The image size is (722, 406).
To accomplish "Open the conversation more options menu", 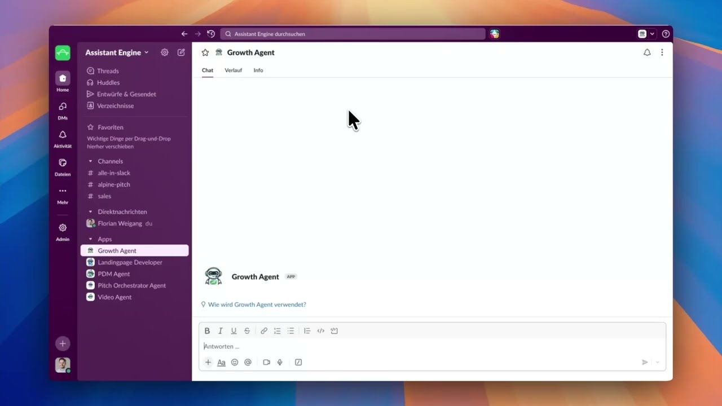I will coord(662,52).
